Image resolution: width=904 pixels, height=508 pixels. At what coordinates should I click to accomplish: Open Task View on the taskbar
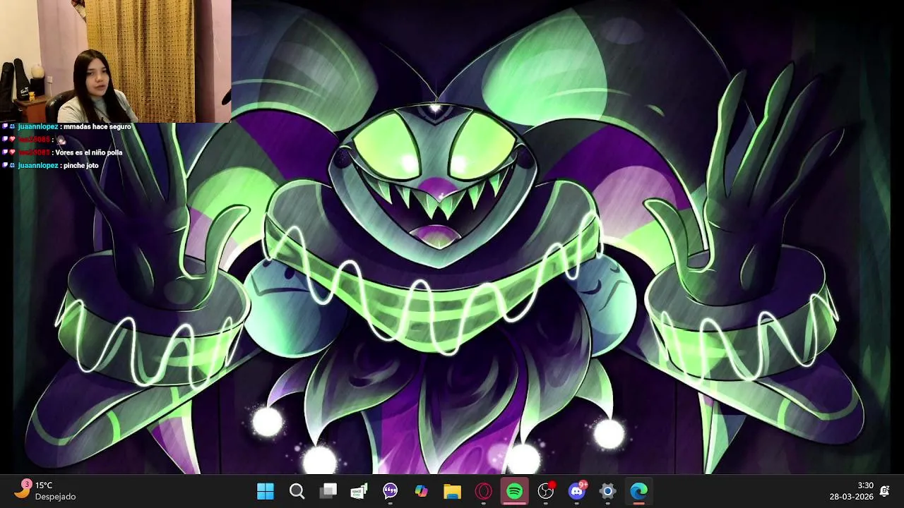328,491
